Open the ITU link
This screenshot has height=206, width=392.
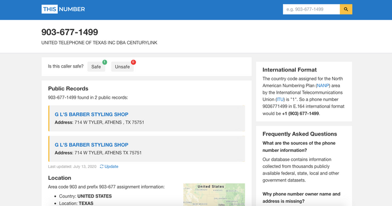pos(280,99)
